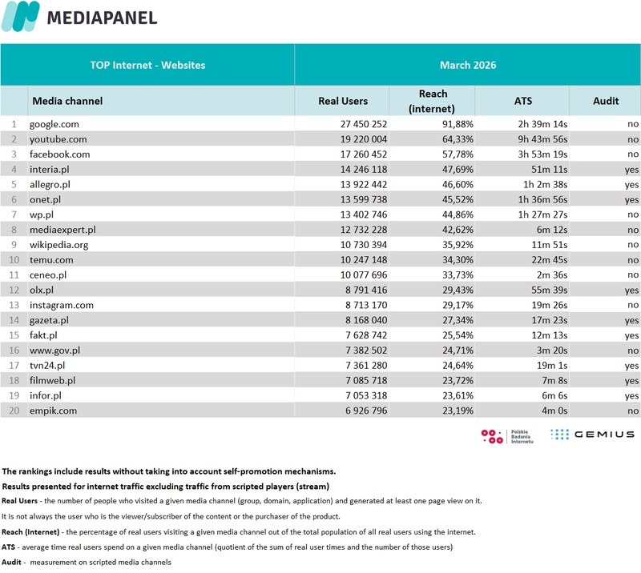Select the instagram.com media channel
Viewport: 641px width, 573px height.
point(62,305)
